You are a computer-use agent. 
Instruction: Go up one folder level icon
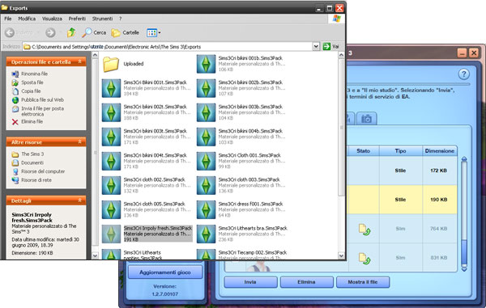tap(71, 32)
